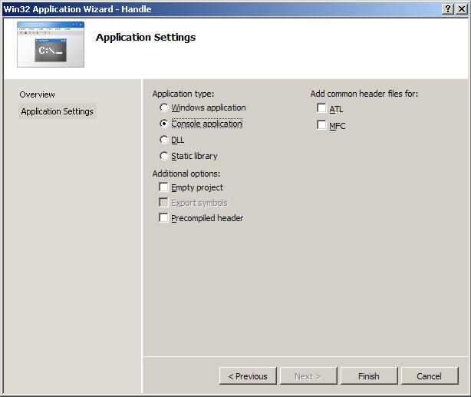The width and height of the screenshot is (471, 397).
Task: Select Windows application radio button
Action: 164,108
